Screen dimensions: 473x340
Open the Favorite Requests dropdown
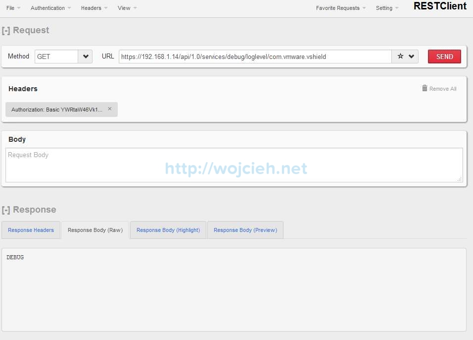pyautogui.click(x=341, y=8)
